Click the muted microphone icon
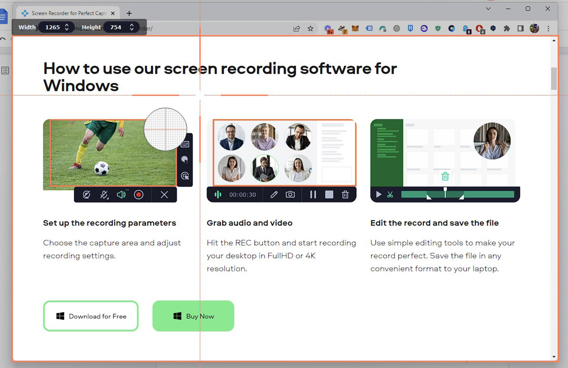 [x=104, y=195]
